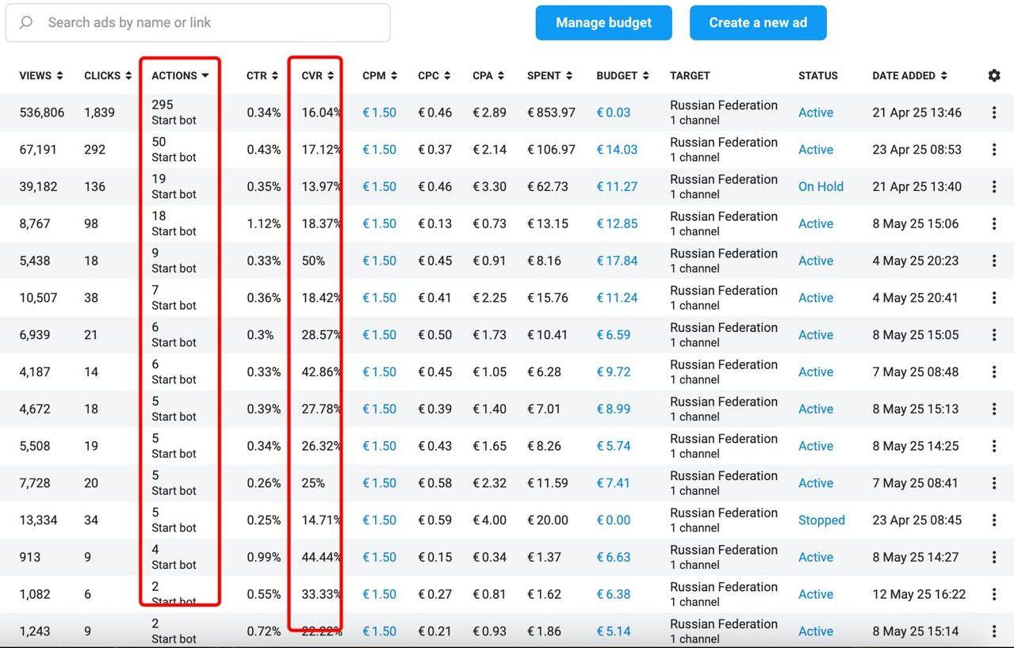
Task: Open the menu for the 4 May 25 20:23 row
Action: coord(994,261)
